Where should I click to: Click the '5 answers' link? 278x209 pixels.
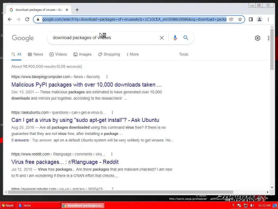click(x=20, y=140)
